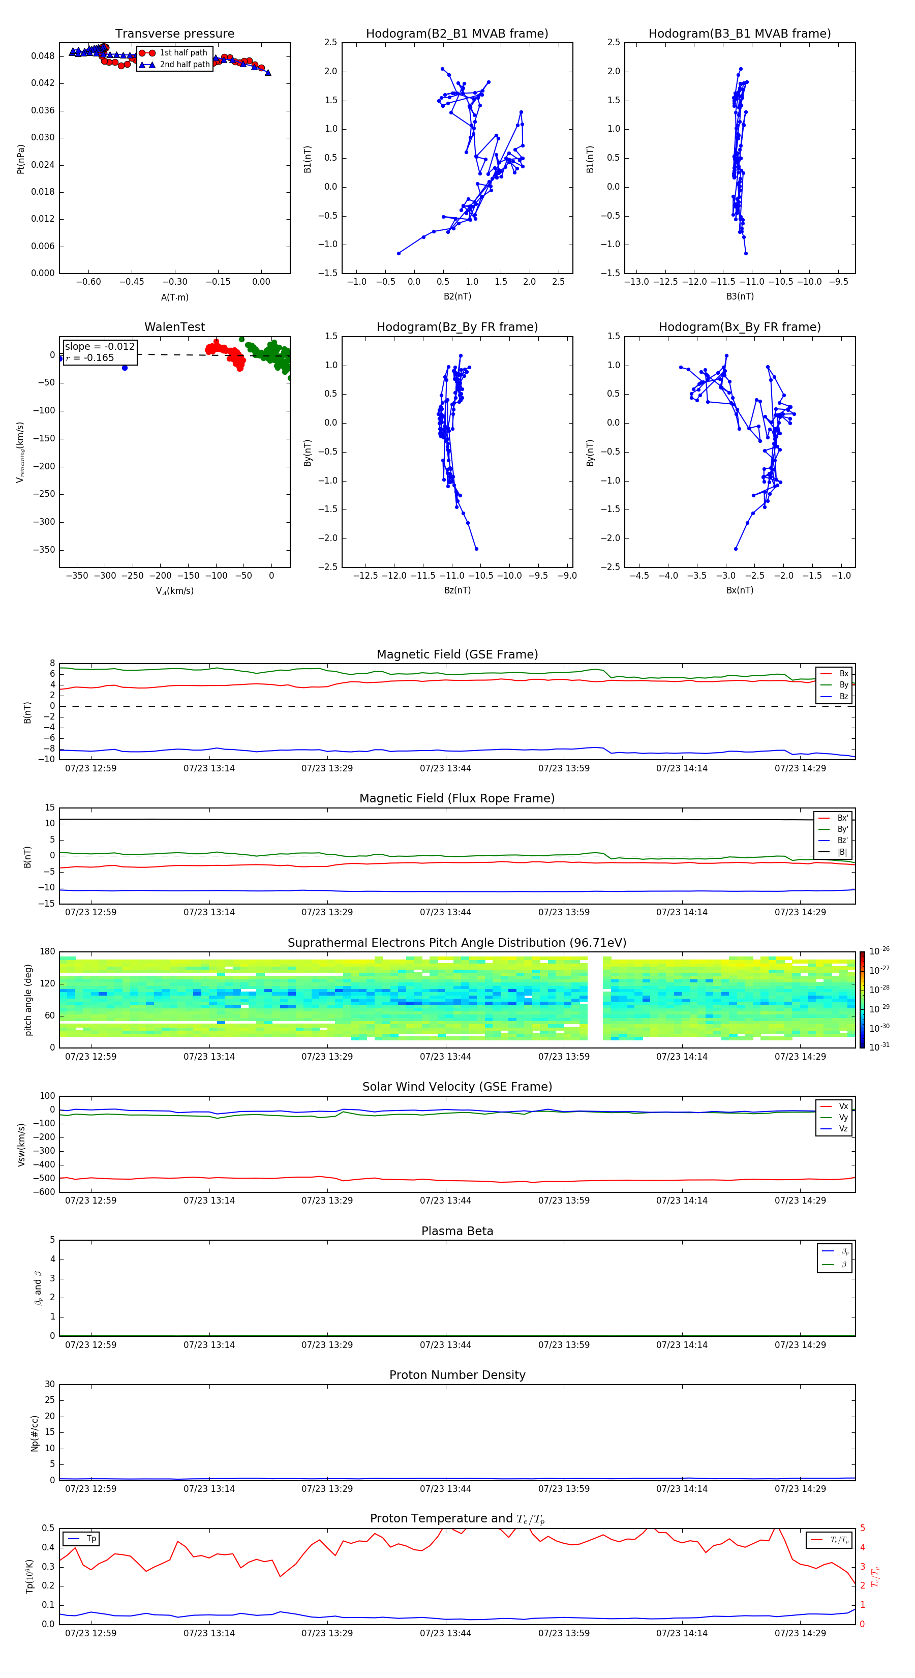This screenshot has width=915, height=1678.
Task: Click the 'VA(km/s)' axis label in WalenTest
Action: pyautogui.click(x=174, y=591)
